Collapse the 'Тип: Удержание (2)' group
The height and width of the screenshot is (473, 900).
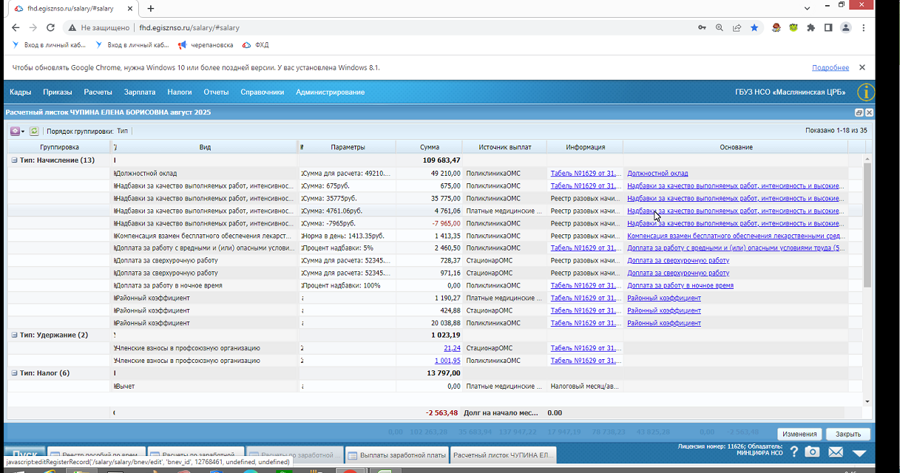pos(14,335)
